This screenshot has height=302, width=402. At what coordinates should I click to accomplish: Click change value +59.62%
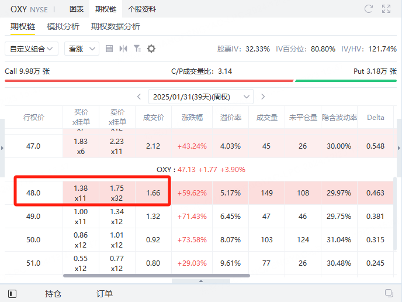(192, 193)
